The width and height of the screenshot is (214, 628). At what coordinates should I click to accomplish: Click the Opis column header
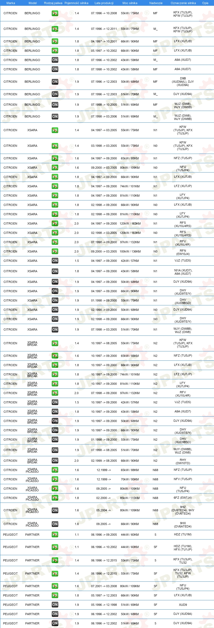[205, 3]
